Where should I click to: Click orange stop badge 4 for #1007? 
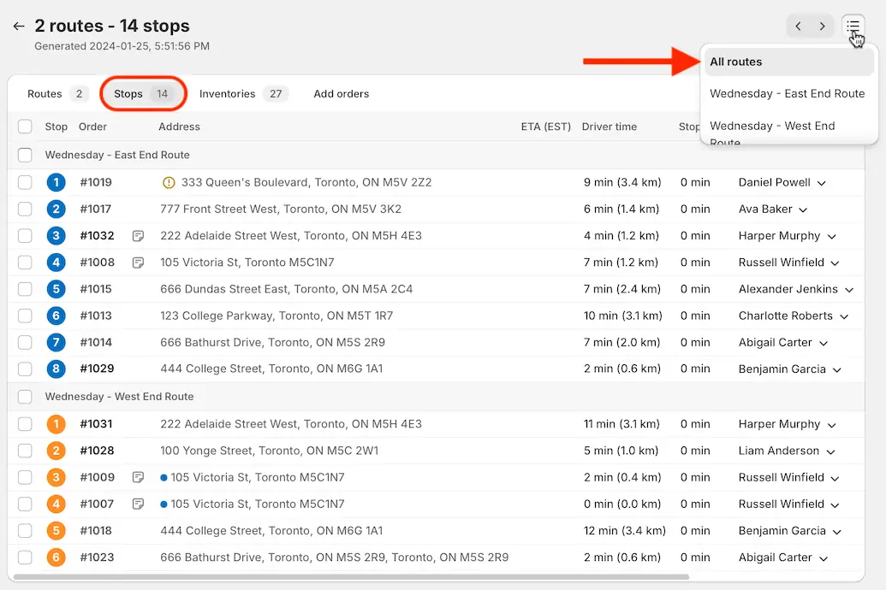tap(56, 504)
